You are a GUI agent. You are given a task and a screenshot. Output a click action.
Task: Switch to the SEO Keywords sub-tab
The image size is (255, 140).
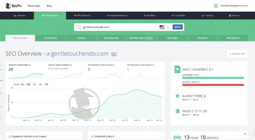coord(111,38)
